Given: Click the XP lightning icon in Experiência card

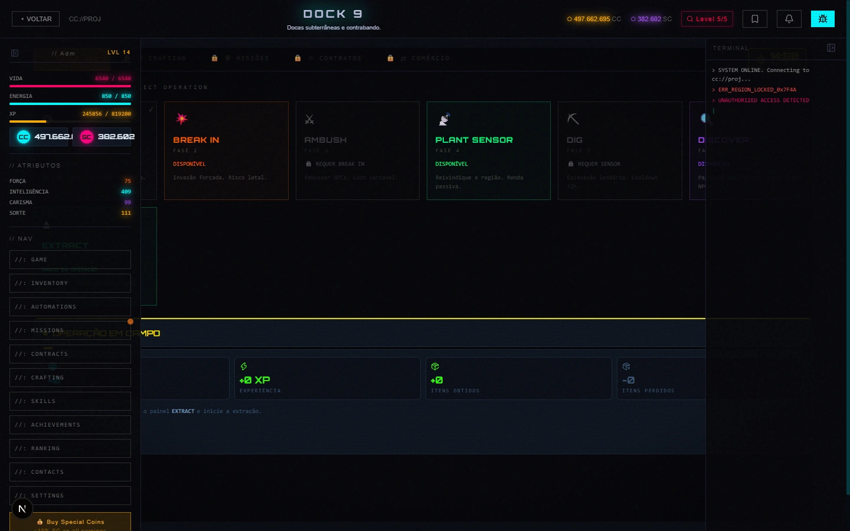Looking at the screenshot, I should (x=244, y=366).
